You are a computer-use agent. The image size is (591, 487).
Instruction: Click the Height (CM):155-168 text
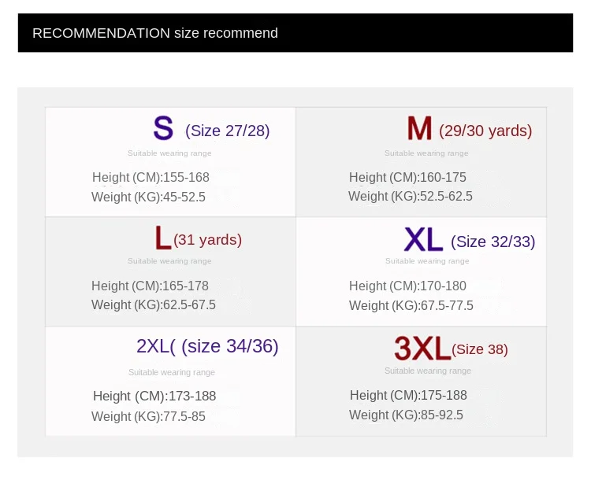click(x=151, y=177)
